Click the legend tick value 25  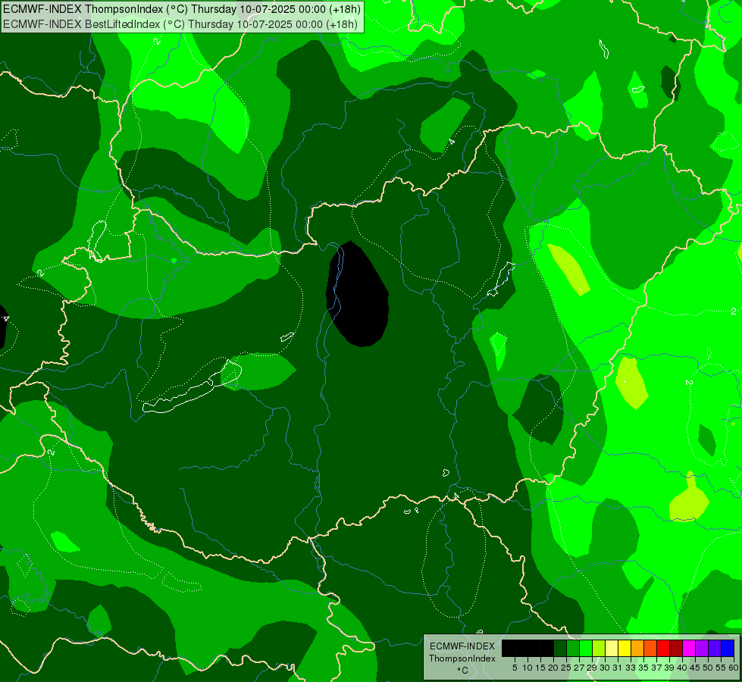click(x=566, y=668)
